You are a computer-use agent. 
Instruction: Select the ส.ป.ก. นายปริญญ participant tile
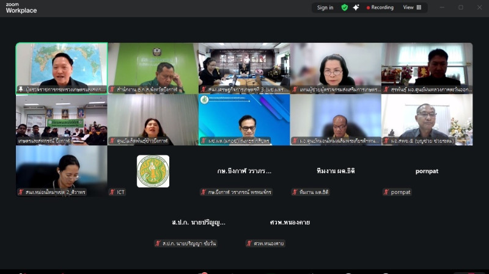[x=198, y=223]
